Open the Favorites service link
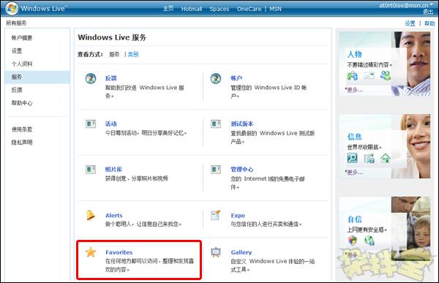 pyautogui.click(x=119, y=252)
